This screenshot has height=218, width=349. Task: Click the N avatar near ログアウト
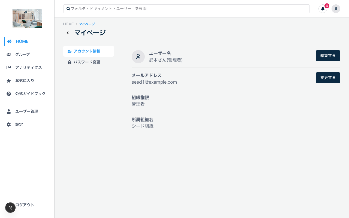click(10, 208)
